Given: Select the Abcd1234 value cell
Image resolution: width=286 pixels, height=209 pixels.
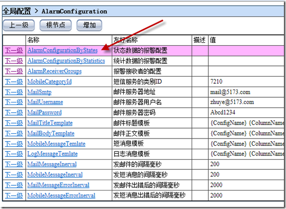Looking at the screenshot, I should [x=246, y=112].
